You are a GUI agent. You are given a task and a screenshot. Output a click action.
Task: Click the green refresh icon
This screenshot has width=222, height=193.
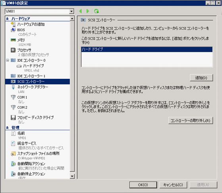(x=97, y=11)
